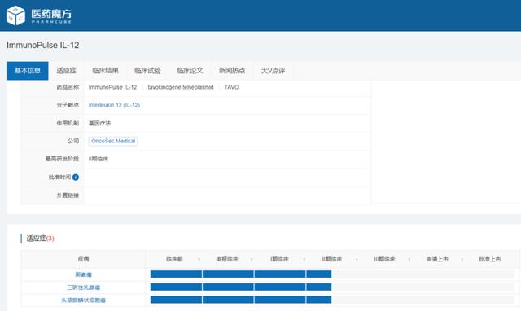521x311 pixels.
Task: Open the 临床试验 tab
Action: click(x=147, y=71)
